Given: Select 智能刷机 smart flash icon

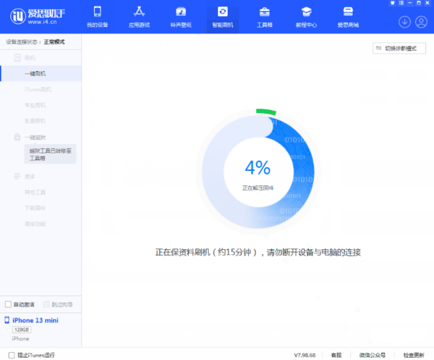Looking at the screenshot, I should (x=223, y=12).
